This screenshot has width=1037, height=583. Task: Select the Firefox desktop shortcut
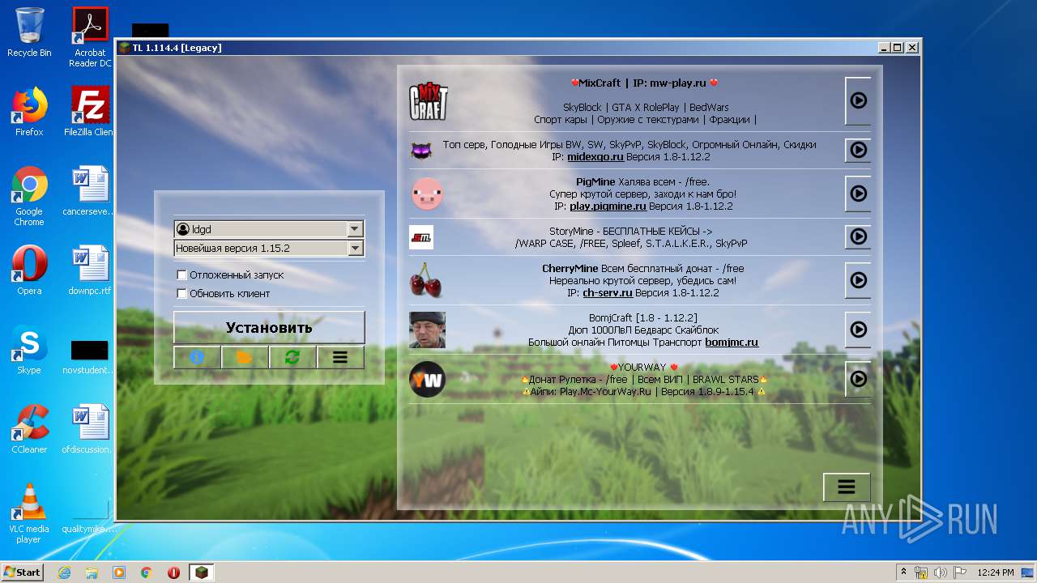[x=29, y=112]
